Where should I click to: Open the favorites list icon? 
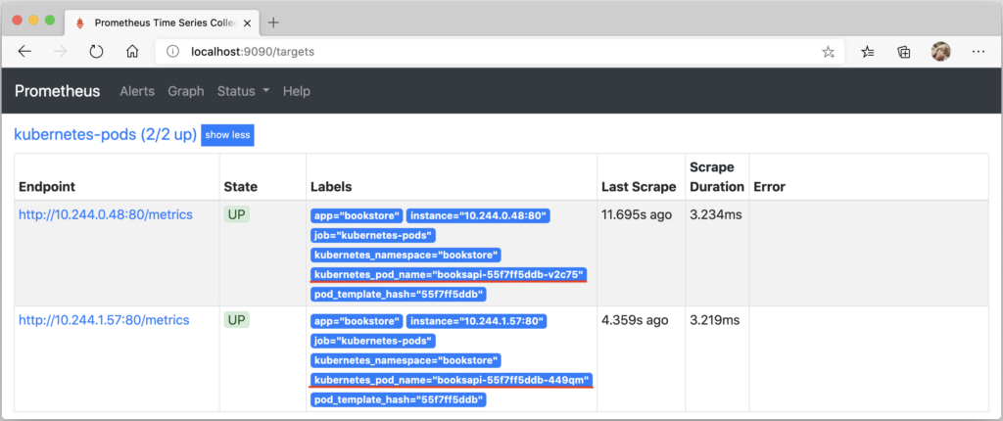[x=868, y=53]
